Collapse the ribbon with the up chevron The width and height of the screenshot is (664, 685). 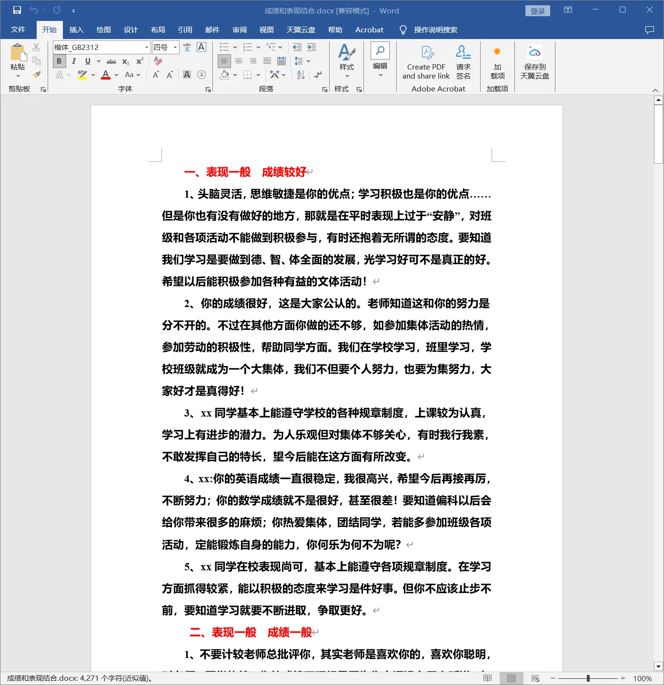[655, 90]
